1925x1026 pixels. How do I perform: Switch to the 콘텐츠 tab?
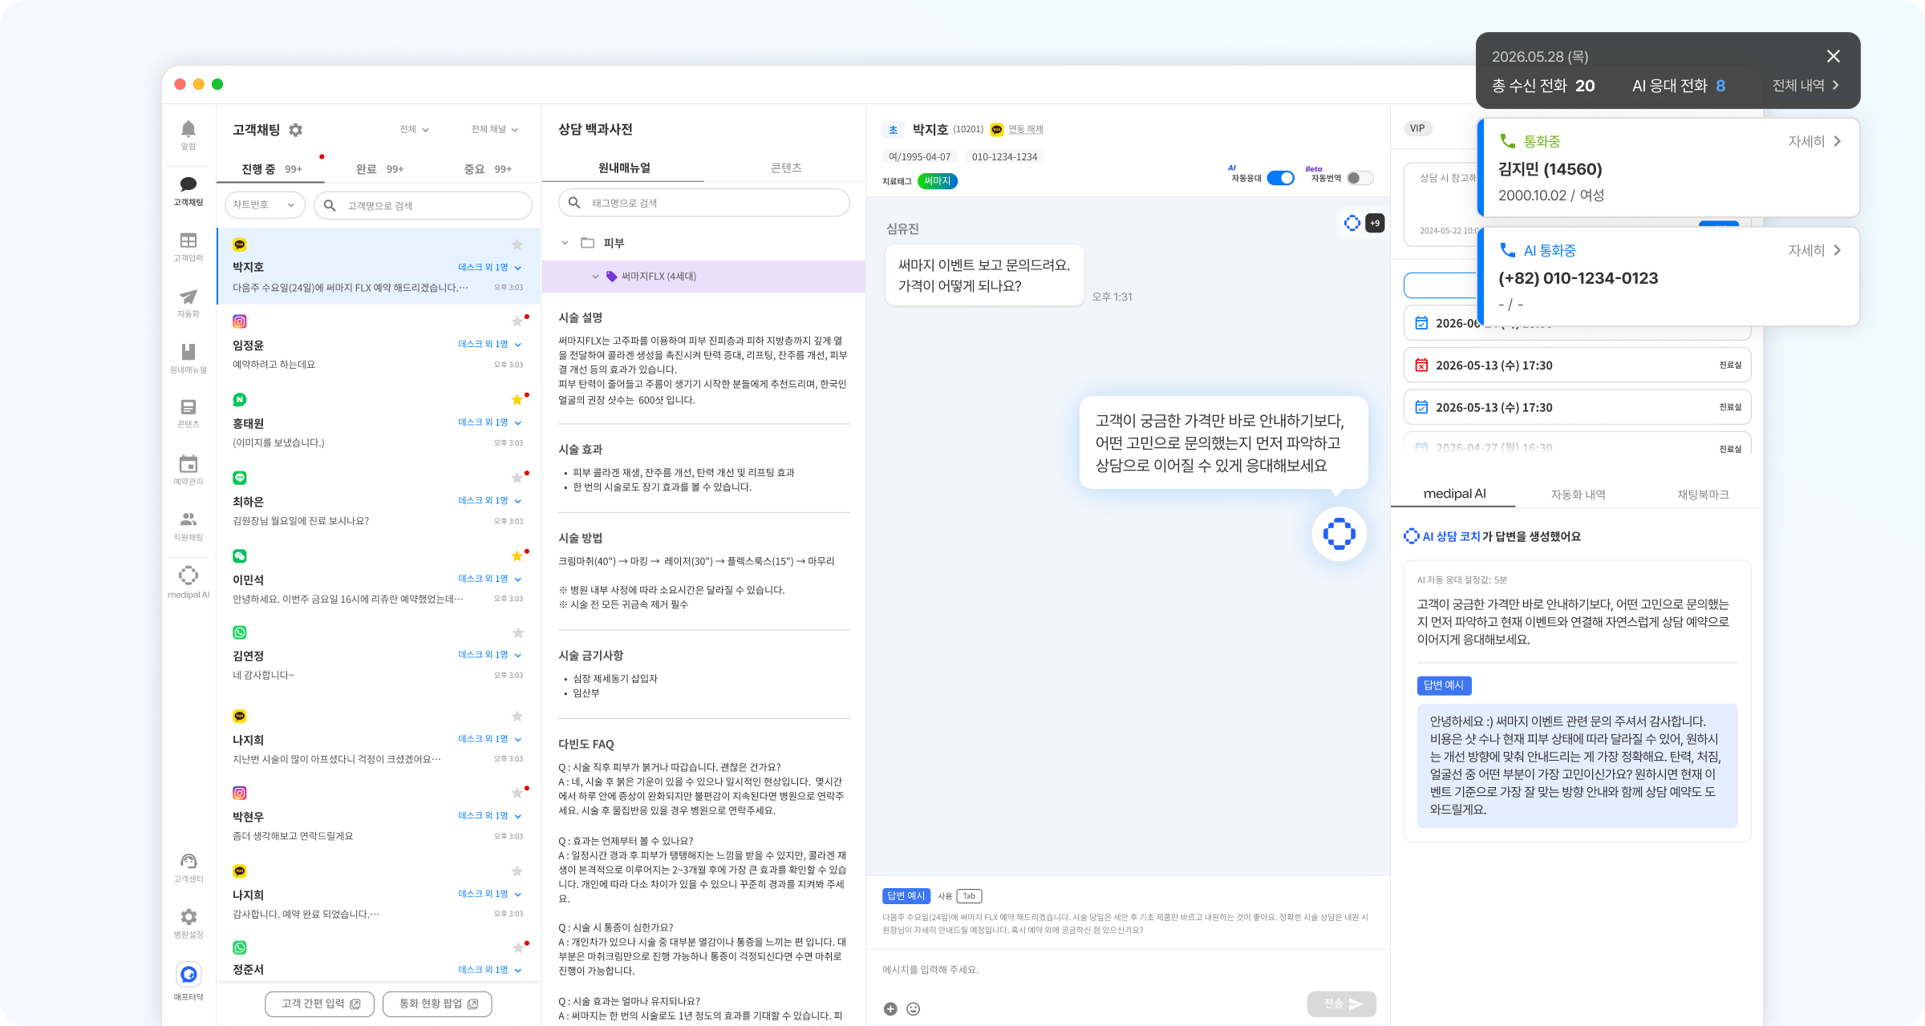(x=785, y=168)
